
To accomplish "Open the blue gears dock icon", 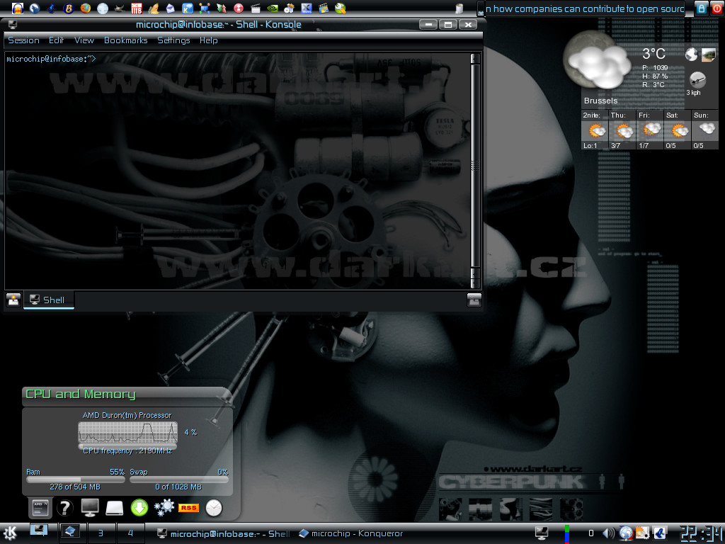I will pyautogui.click(x=164, y=507).
